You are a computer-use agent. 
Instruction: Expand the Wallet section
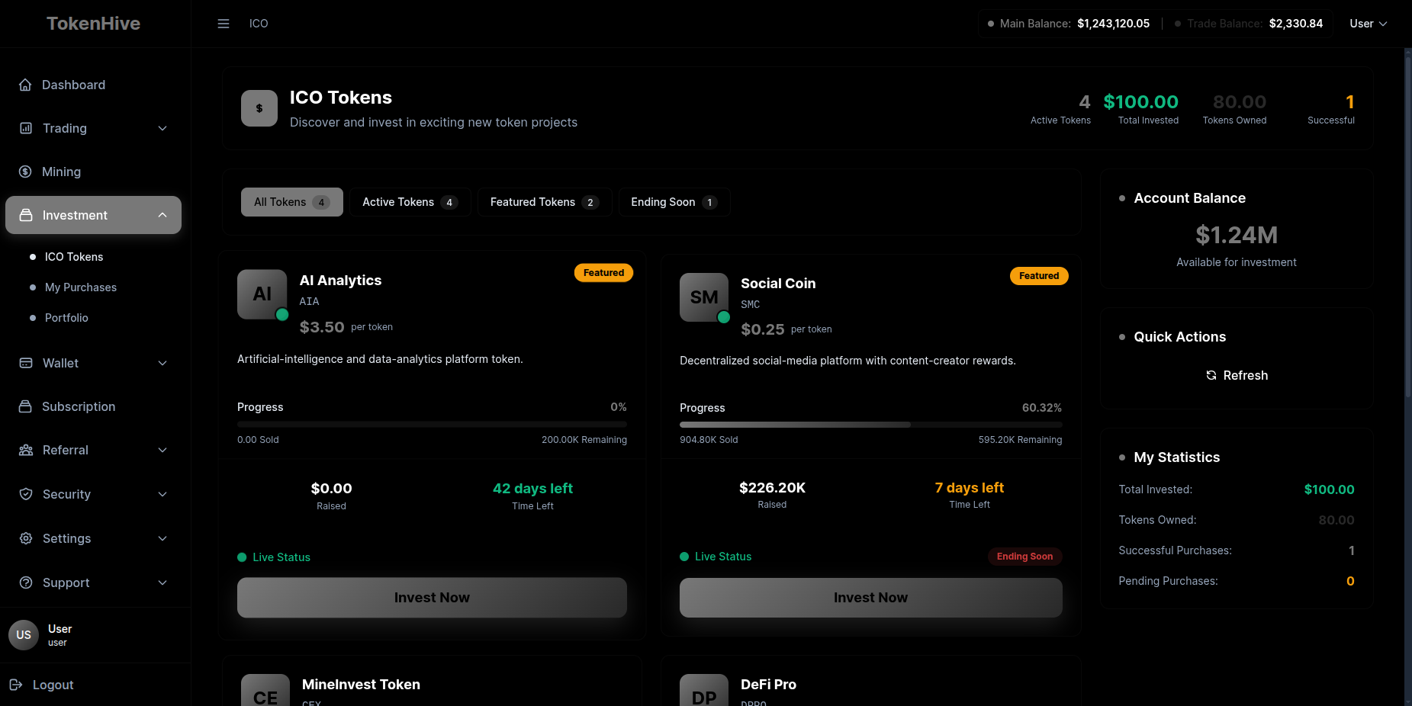(162, 363)
